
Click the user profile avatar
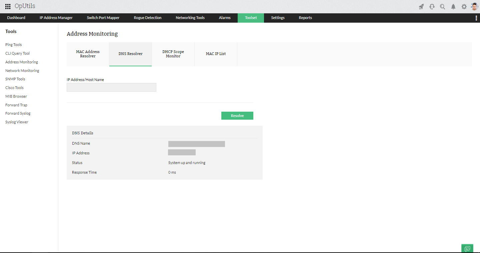474,6
